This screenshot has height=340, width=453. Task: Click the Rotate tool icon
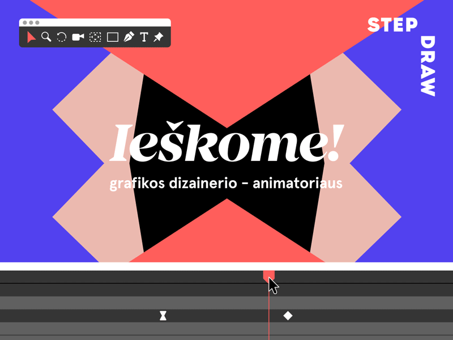click(x=61, y=37)
